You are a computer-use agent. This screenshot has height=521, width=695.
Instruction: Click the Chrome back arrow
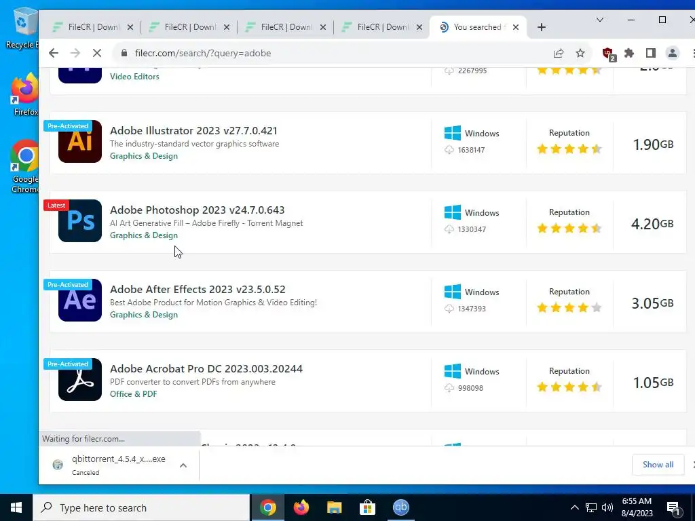pos(54,53)
